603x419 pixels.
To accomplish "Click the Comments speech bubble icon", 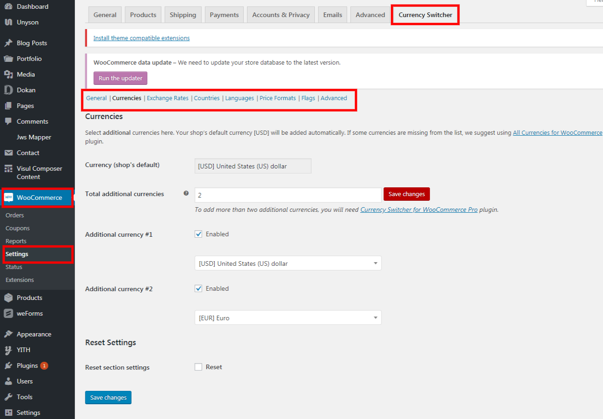I will tap(8, 121).
